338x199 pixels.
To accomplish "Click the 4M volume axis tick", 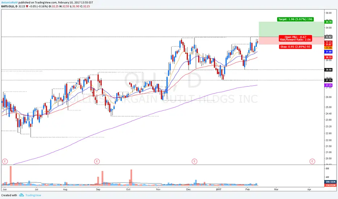I will coord(327,177).
